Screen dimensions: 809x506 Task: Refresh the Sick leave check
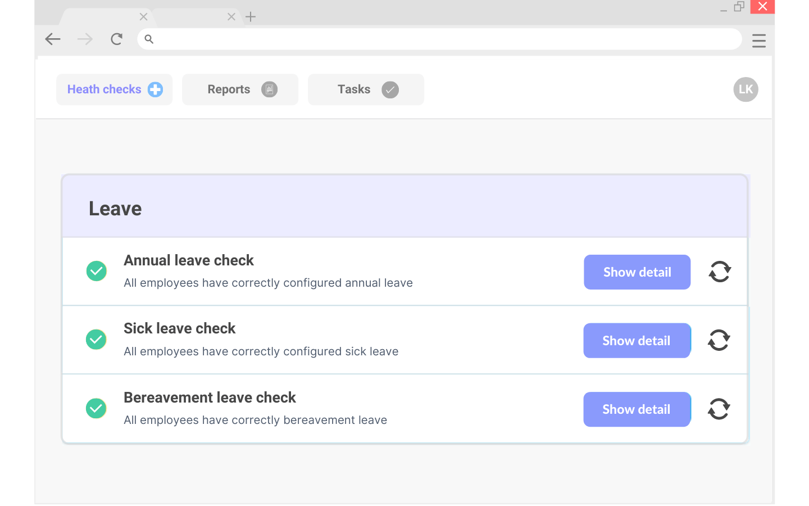(719, 340)
